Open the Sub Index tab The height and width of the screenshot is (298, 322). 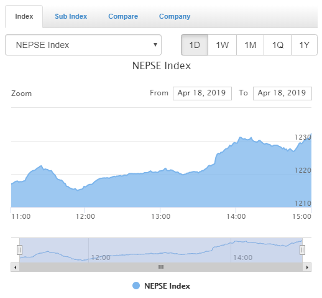coord(71,16)
